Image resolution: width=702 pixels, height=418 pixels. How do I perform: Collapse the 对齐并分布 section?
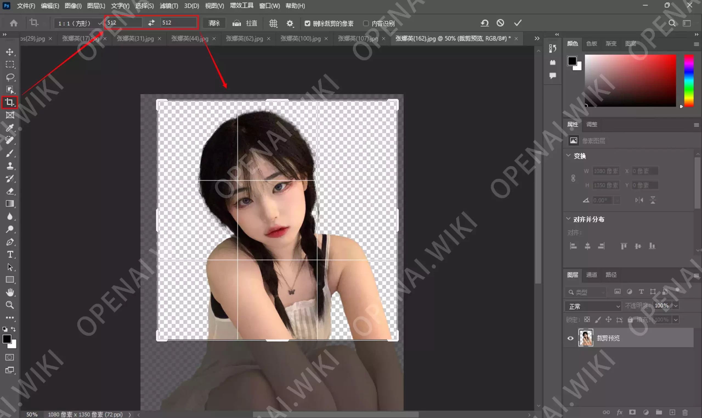(568, 219)
